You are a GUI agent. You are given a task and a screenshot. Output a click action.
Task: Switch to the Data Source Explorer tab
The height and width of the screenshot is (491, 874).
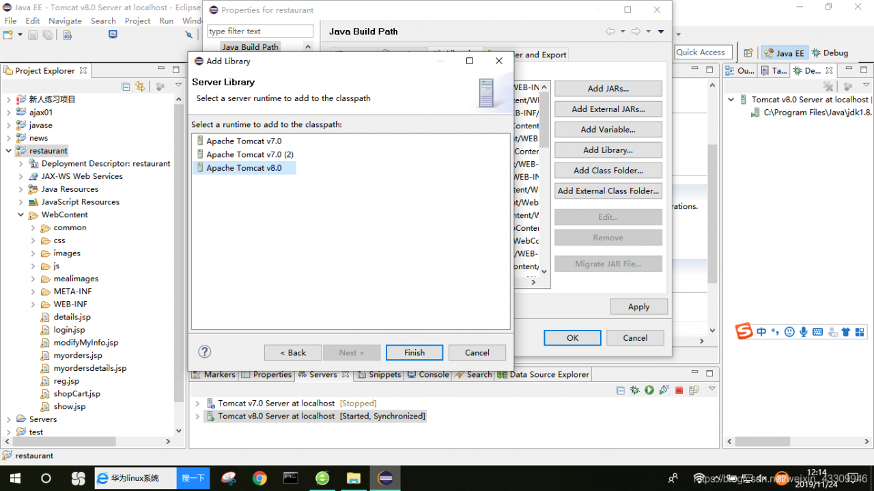pos(544,374)
